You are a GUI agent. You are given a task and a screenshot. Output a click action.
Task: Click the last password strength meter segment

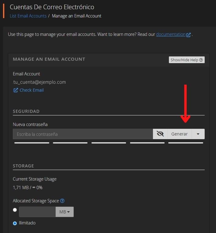[x=186, y=143]
